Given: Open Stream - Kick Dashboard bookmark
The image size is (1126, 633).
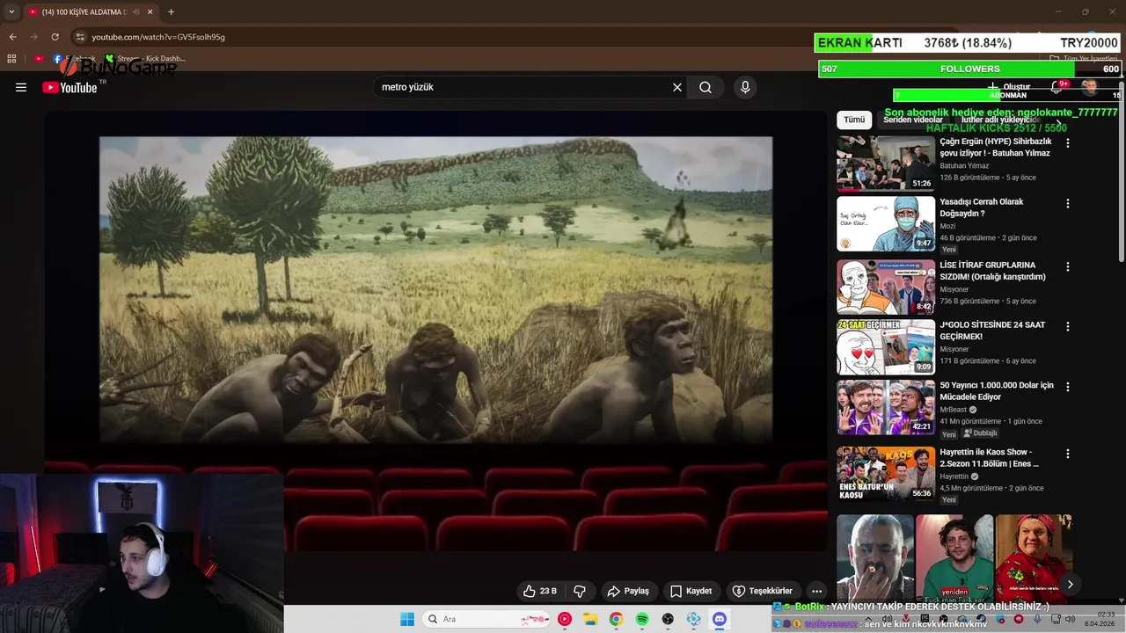Looking at the screenshot, I should [x=145, y=59].
